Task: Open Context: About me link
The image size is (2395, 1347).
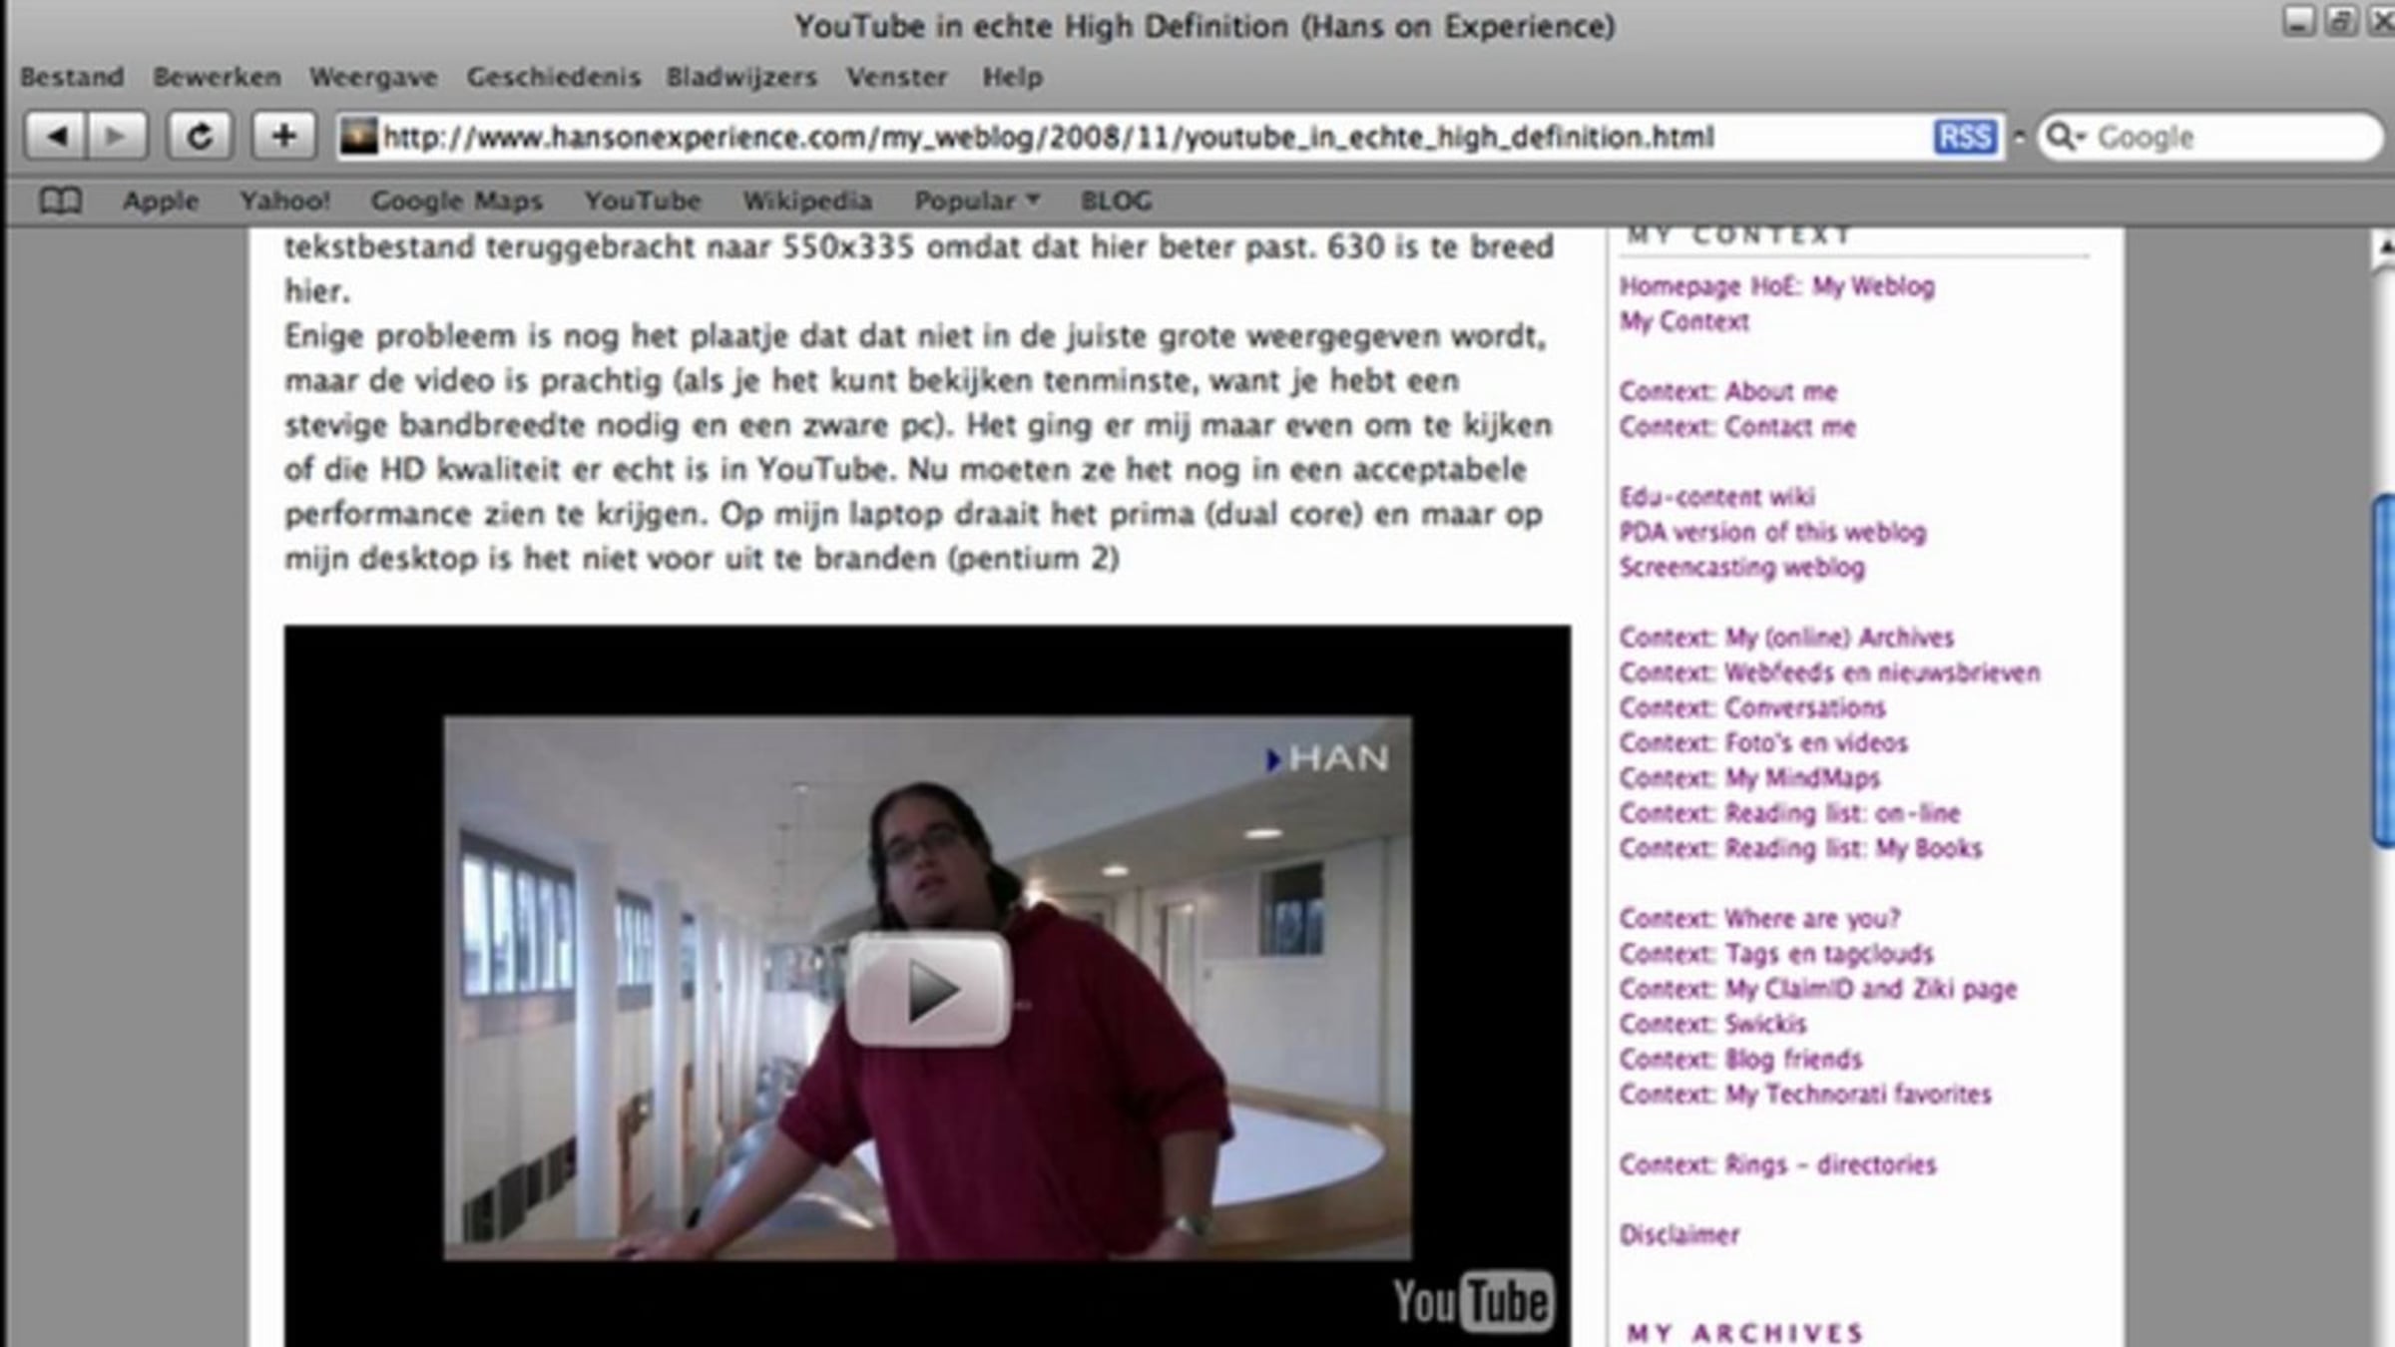Action: click(x=1727, y=391)
